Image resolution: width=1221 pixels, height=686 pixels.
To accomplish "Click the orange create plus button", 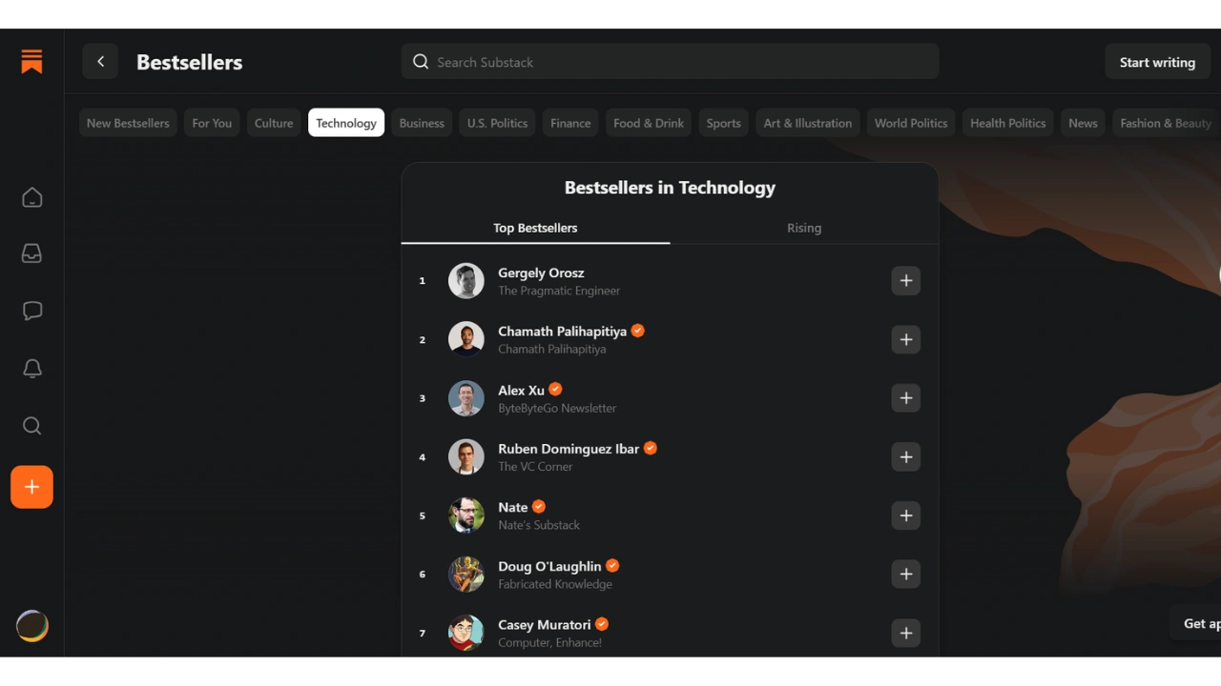I will pyautogui.click(x=31, y=487).
